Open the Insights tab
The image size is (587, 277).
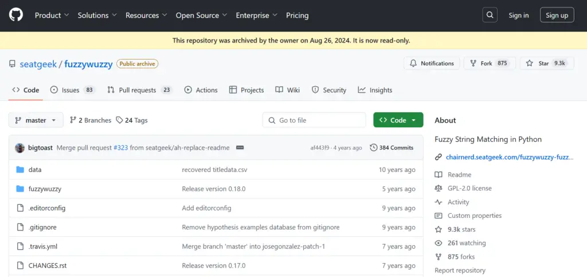pyautogui.click(x=375, y=90)
